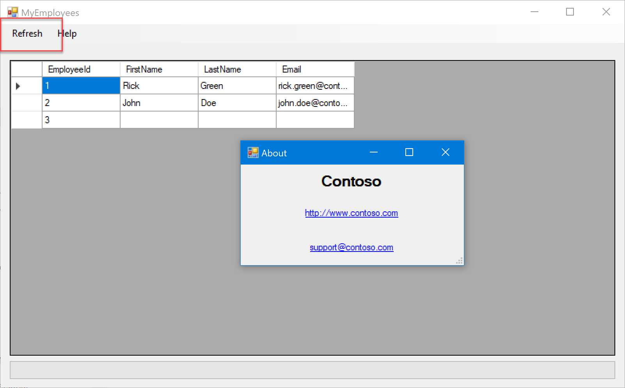The height and width of the screenshot is (388, 625).
Task: Click the row selector arrow beside Rick's row
Action: click(x=18, y=86)
